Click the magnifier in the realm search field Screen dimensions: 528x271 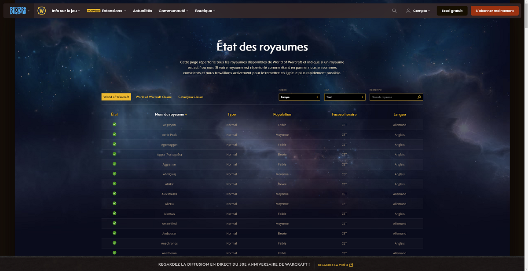pos(419,97)
